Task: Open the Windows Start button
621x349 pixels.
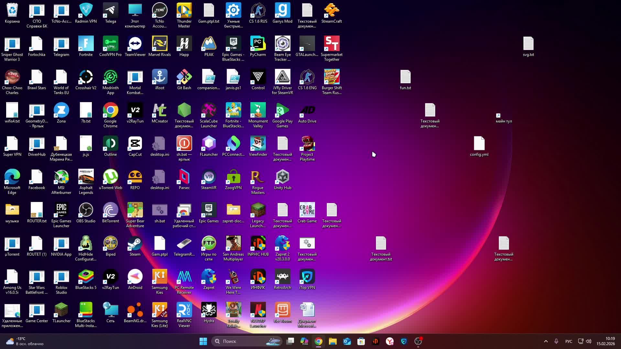Action: (203, 341)
